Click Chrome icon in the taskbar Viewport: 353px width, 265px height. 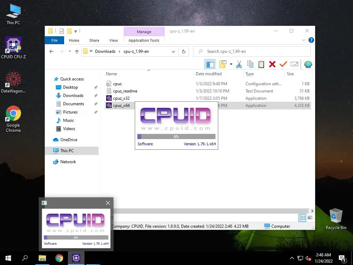59,258
